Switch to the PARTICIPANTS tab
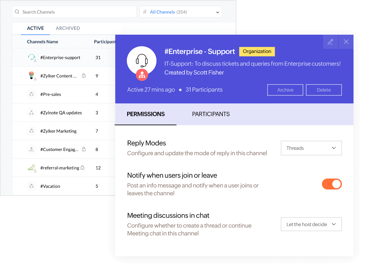 (211, 114)
